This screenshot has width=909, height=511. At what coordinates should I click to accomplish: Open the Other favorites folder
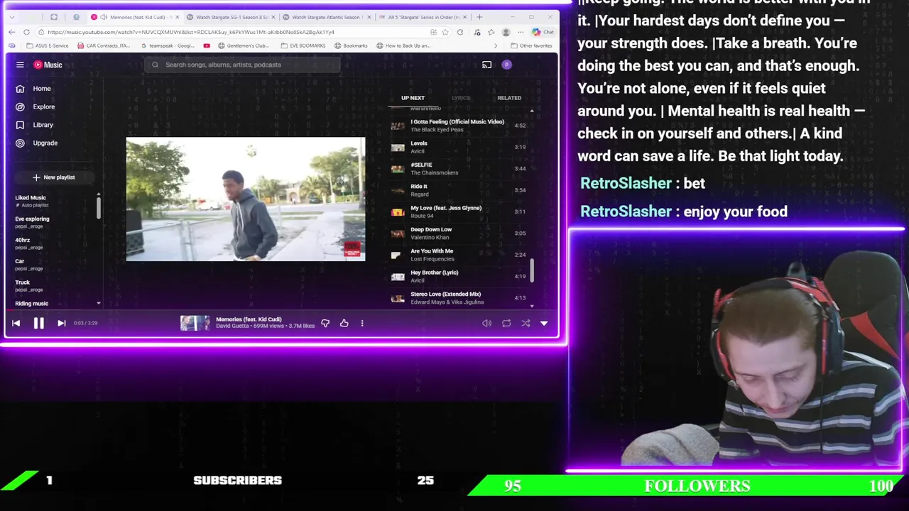[x=531, y=45]
